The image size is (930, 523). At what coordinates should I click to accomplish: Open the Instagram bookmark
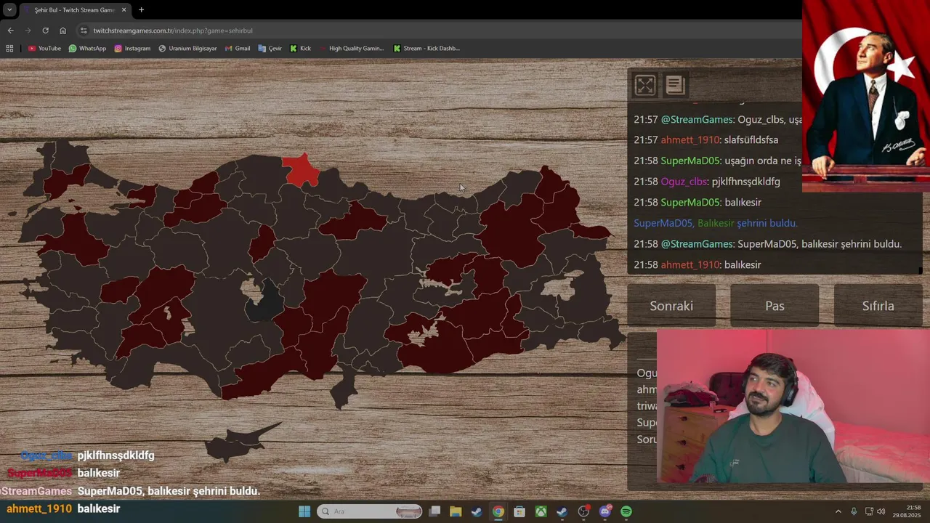(x=132, y=49)
